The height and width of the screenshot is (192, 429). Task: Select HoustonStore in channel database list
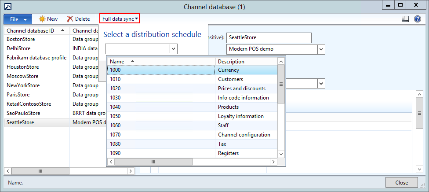coord(36,67)
